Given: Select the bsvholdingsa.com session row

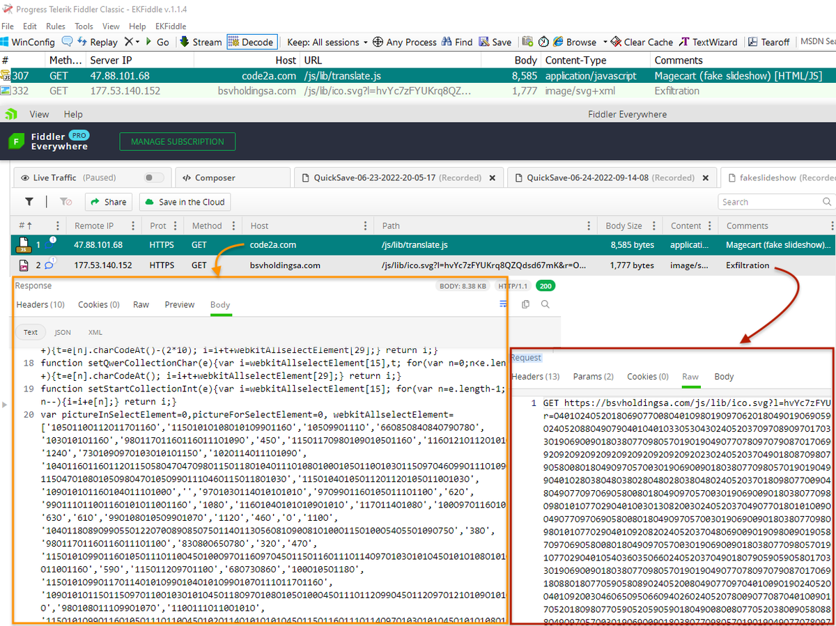Looking at the screenshot, I should [424, 265].
